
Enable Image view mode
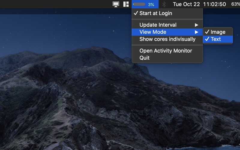point(218,32)
